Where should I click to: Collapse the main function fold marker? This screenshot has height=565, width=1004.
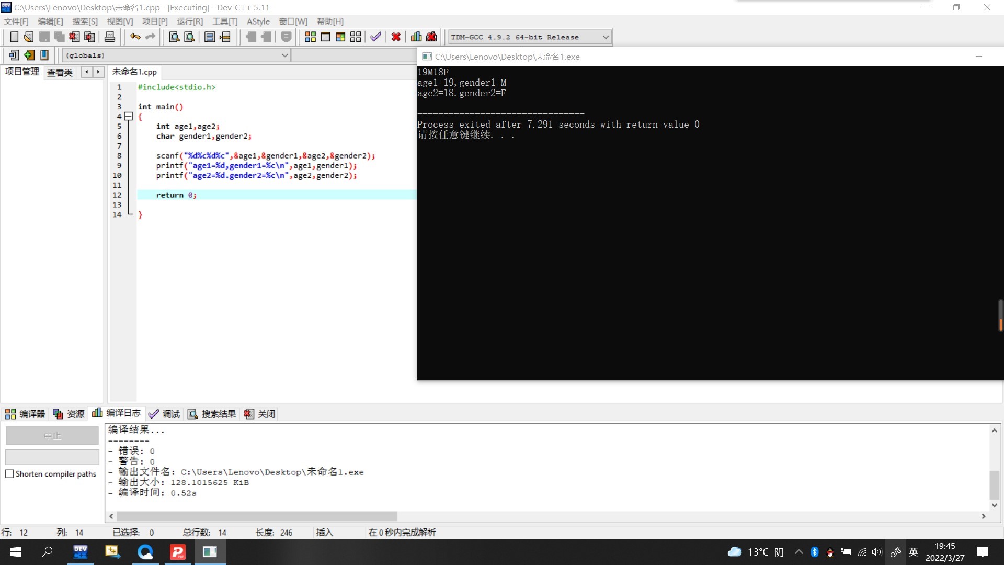coord(129,117)
